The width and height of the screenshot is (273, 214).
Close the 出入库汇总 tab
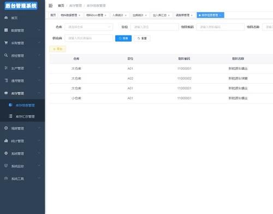pos(169,15)
